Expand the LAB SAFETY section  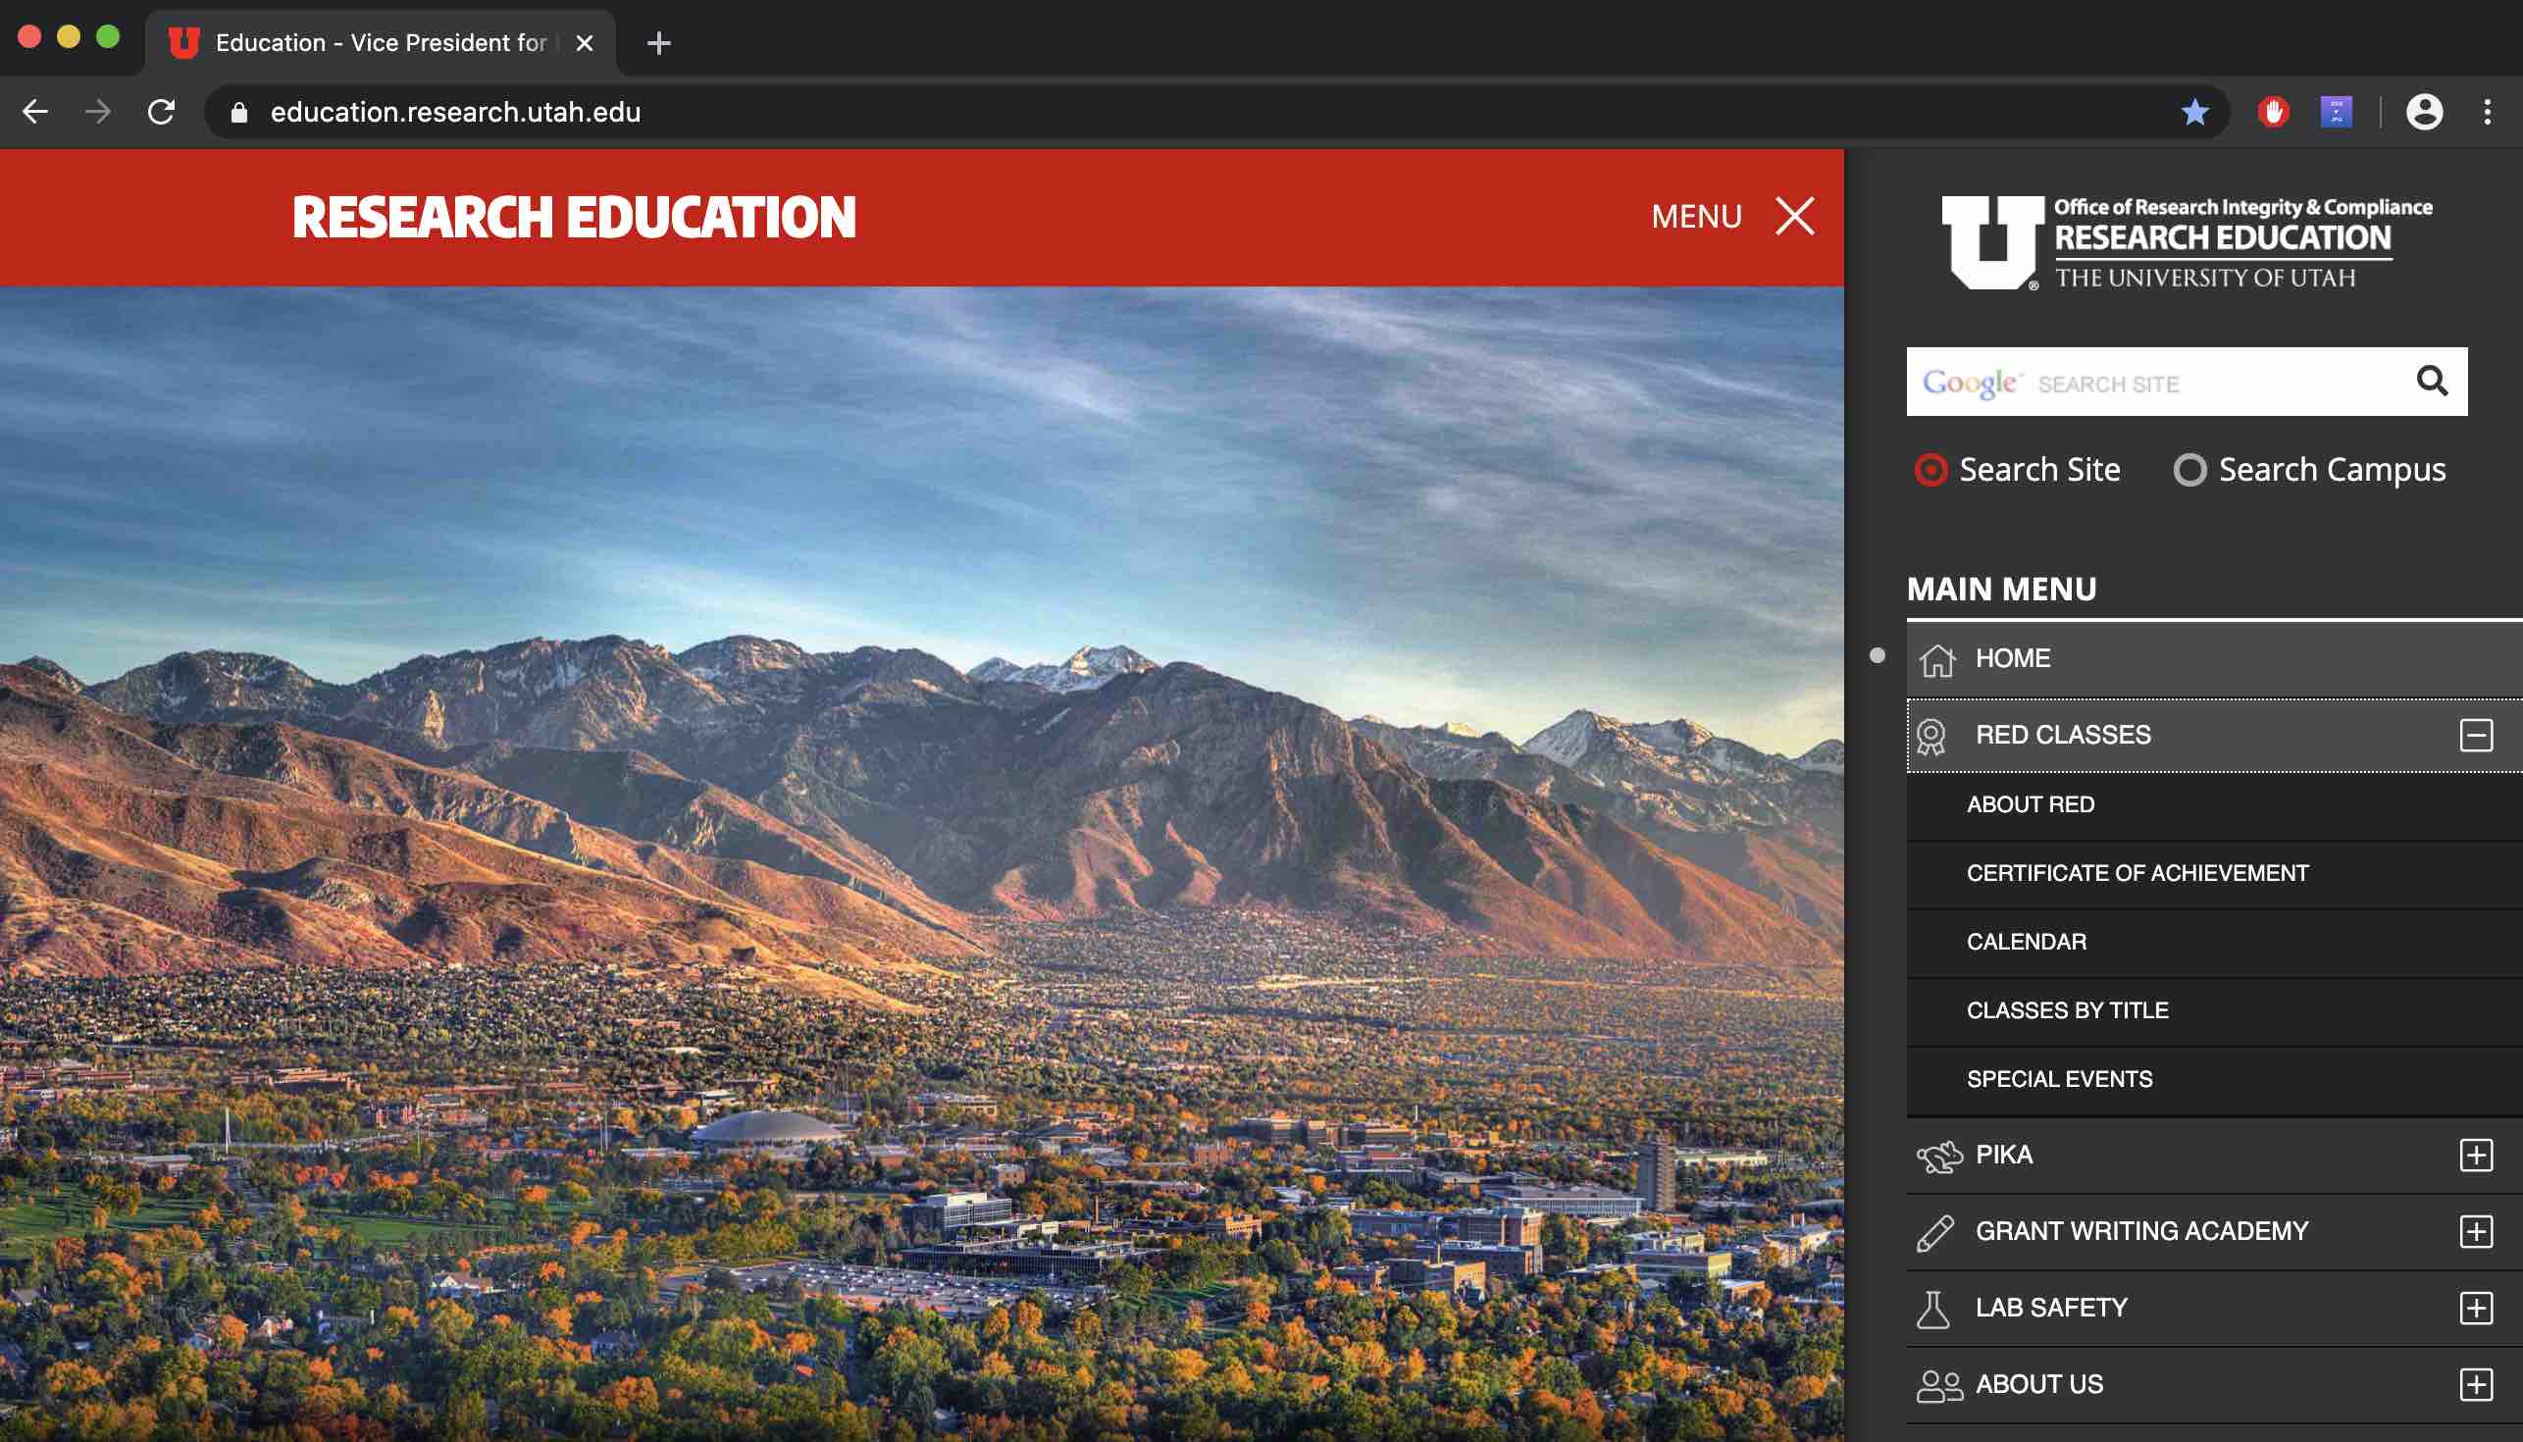(2478, 1307)
